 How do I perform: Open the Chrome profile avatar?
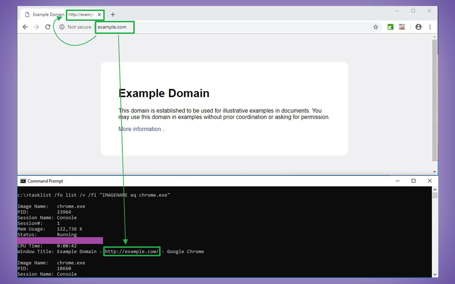click(x=418, y=27)
